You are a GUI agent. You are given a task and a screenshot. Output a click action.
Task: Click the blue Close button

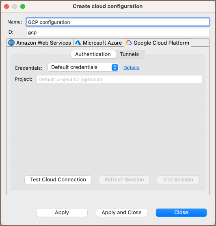pyautogui.click(x=181, y=213)
